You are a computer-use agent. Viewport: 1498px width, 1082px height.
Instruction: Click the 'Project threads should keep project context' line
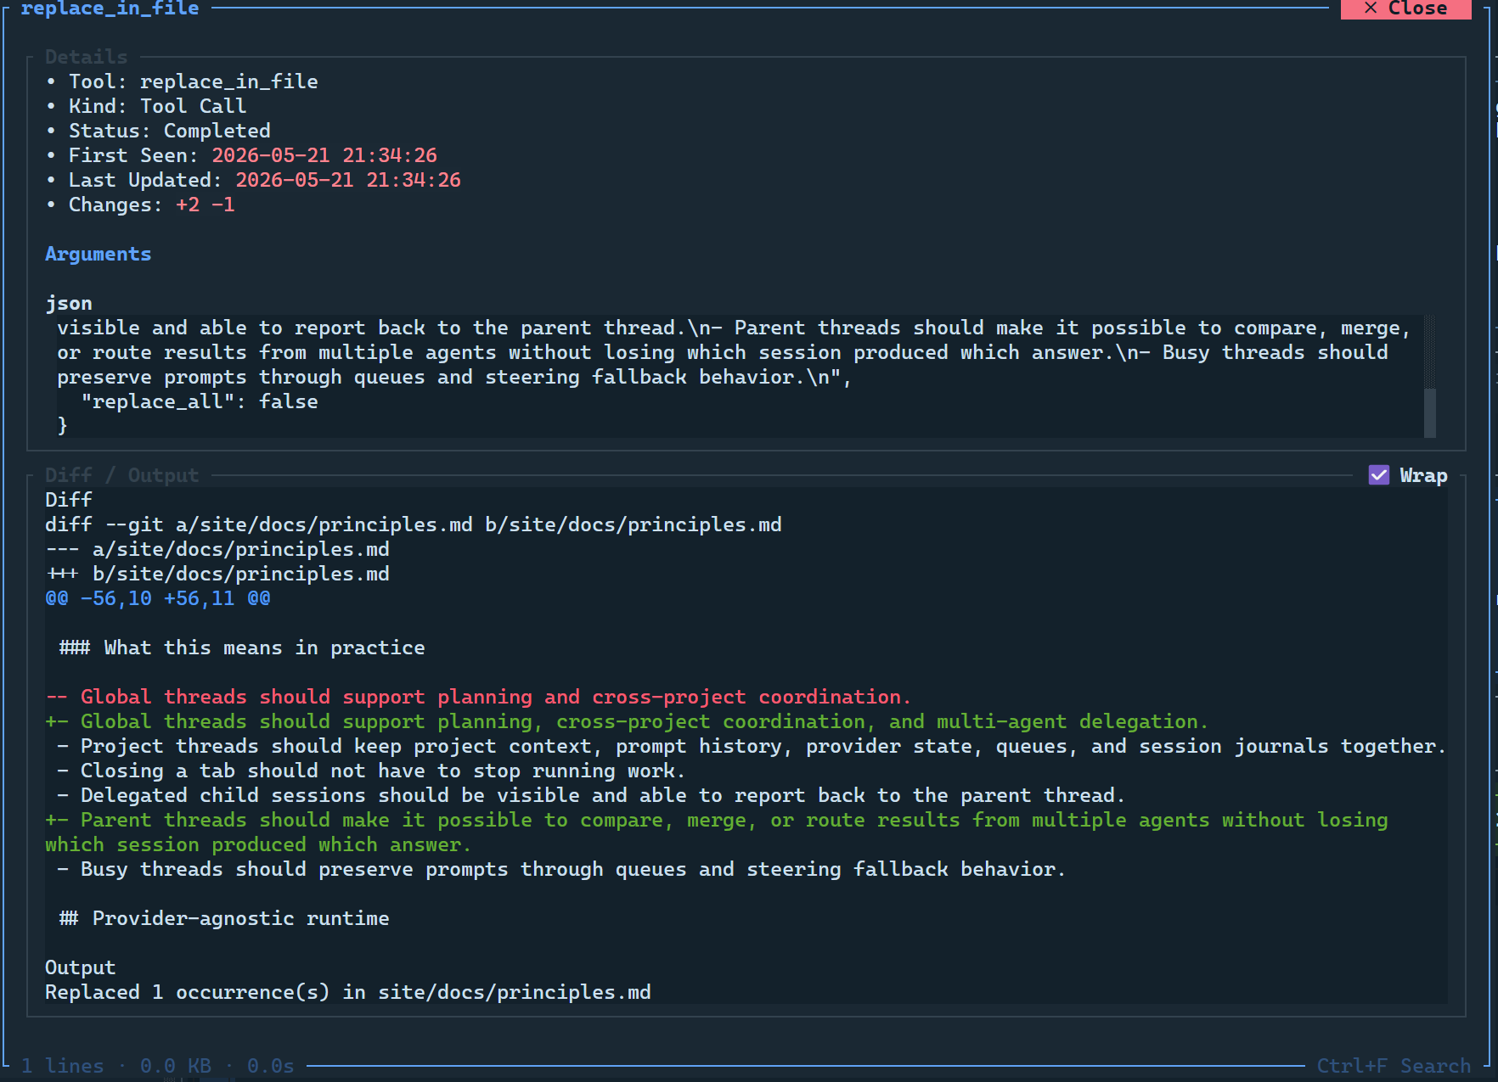click(x=752, y=746)
